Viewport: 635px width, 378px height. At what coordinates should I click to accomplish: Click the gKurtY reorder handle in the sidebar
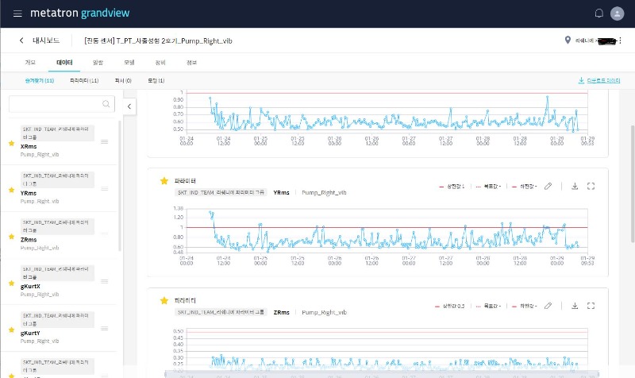(105, 329)
